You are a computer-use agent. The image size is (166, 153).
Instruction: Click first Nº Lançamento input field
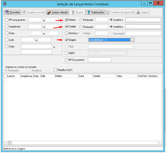click(x=35, y=20)
